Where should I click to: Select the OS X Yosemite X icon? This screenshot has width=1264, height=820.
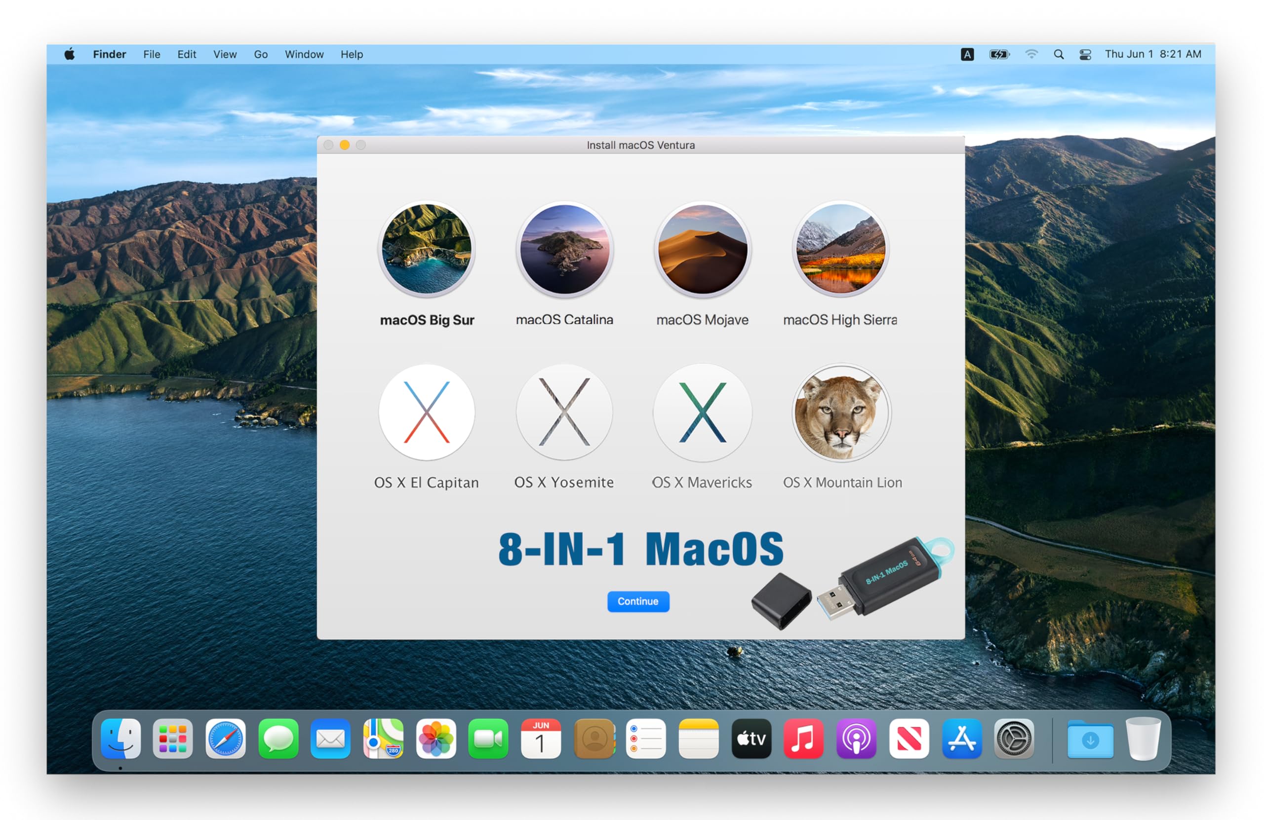pos(564,412)
